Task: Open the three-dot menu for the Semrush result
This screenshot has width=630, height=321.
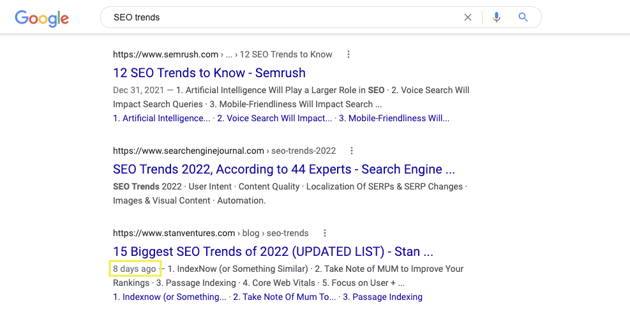Action: 349,54
